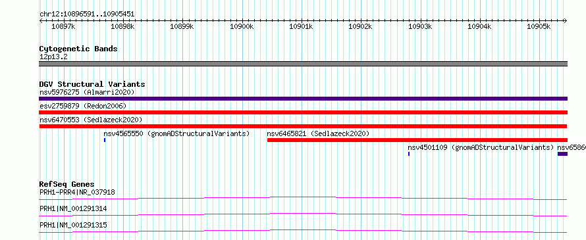This screenshot has width=586, height=240.
Task: Click the 10904k ruler tick label
Action: click(x=479, y=26)
